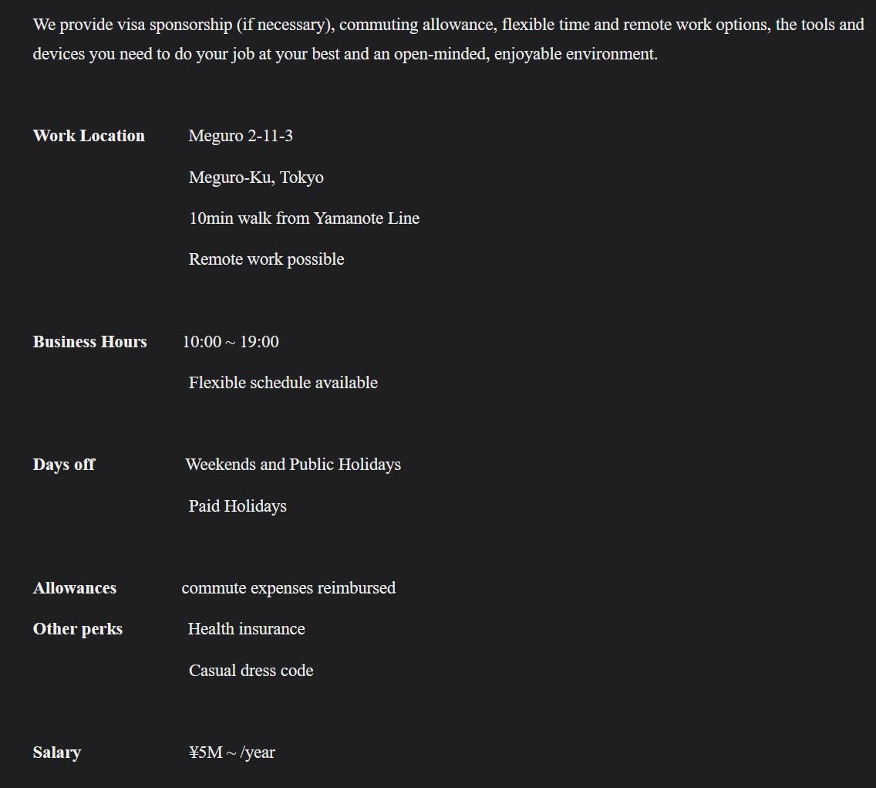Click the Allowances heading

coord(75,588)
